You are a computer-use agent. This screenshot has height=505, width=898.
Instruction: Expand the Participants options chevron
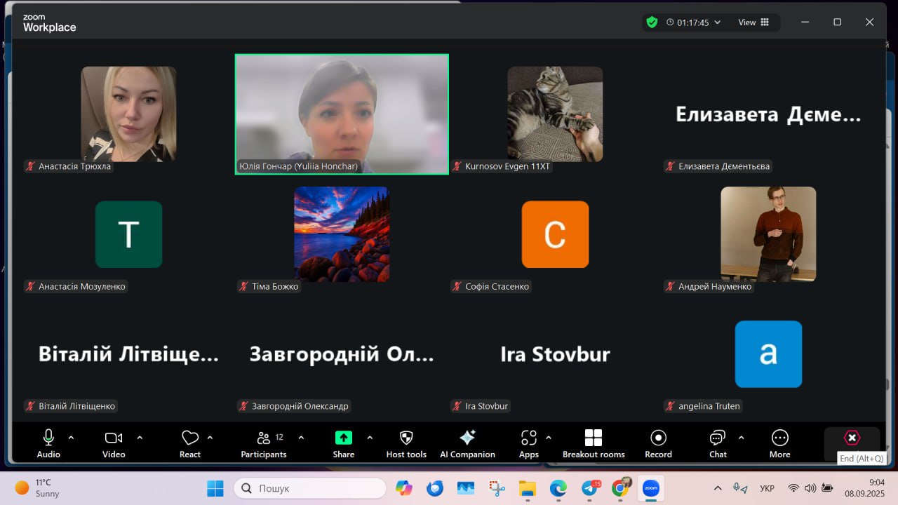coord(301,438)
